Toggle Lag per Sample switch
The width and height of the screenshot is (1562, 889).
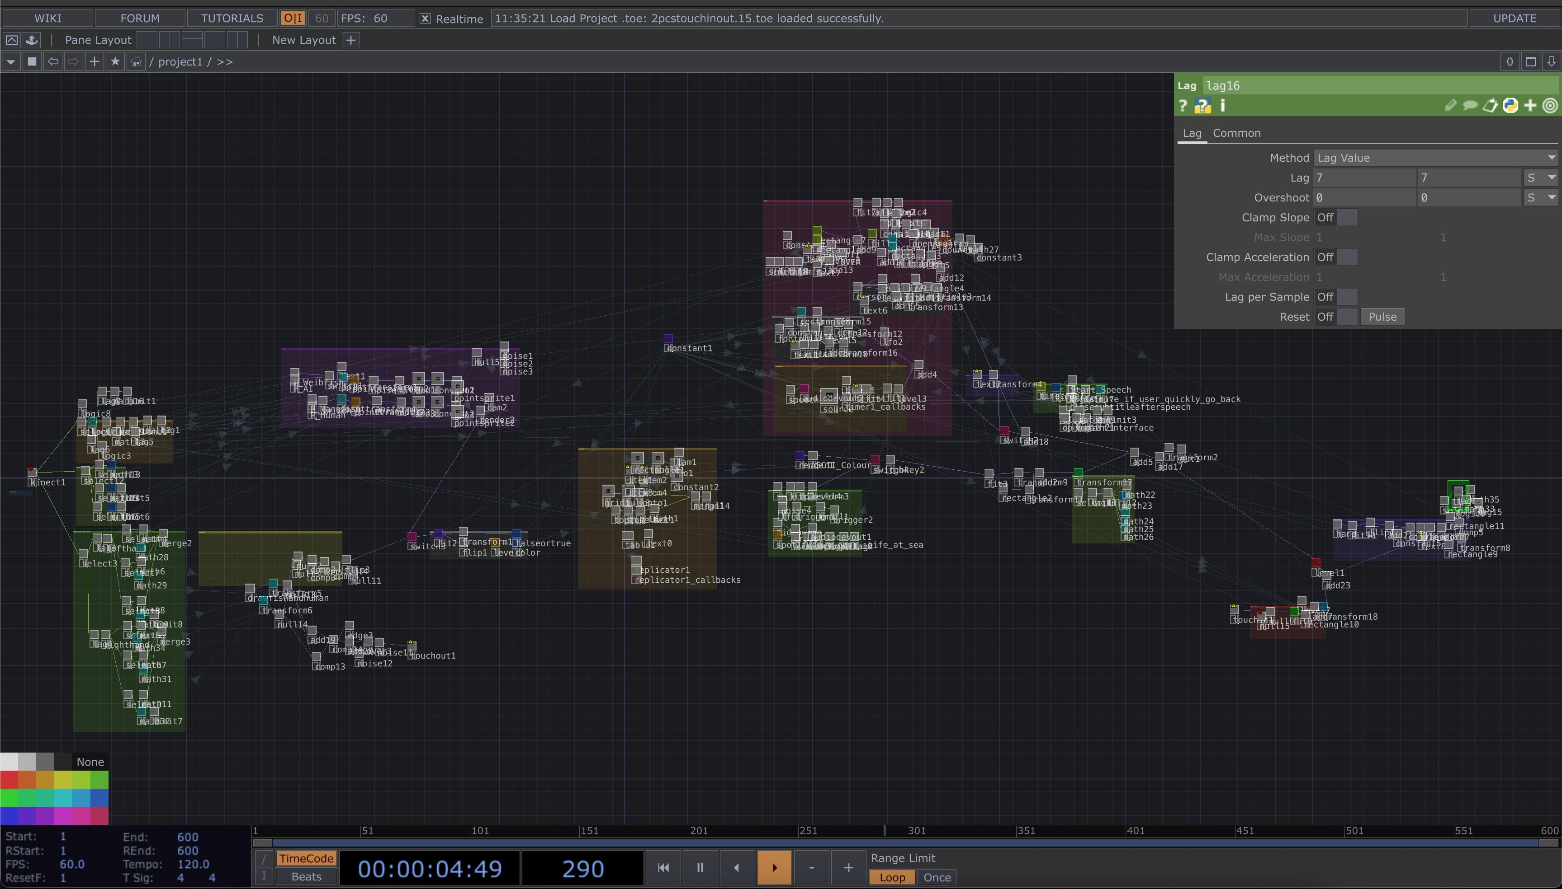click(1336, 297)
